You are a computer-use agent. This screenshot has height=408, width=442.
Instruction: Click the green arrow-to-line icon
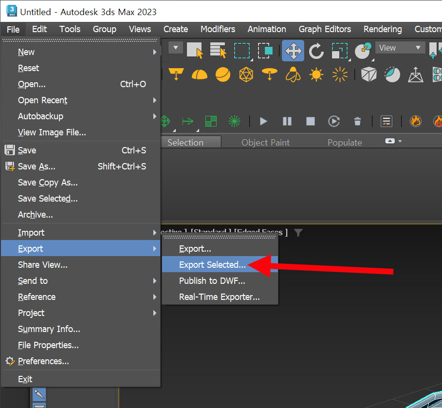point(188,122)
